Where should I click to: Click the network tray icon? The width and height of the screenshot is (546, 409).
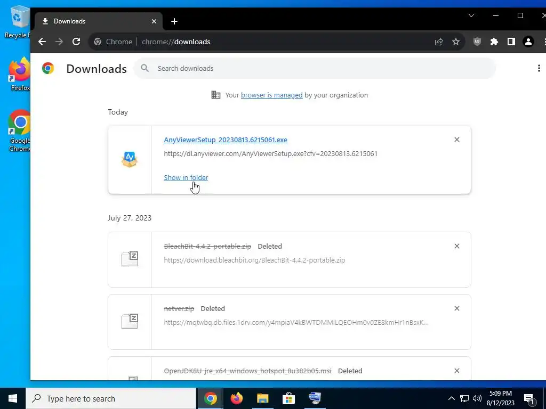point(464,398)
